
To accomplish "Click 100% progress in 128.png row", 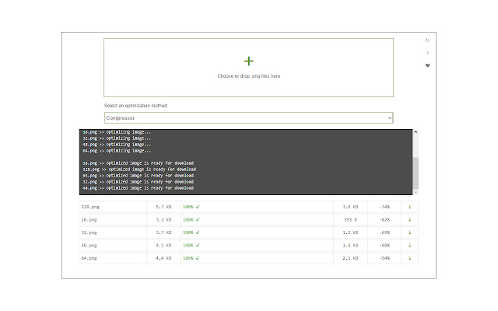I will [x=188, y=207].
